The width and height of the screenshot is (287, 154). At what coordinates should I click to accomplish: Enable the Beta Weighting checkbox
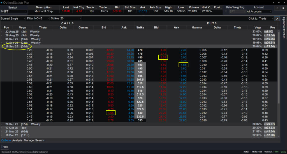226,11
